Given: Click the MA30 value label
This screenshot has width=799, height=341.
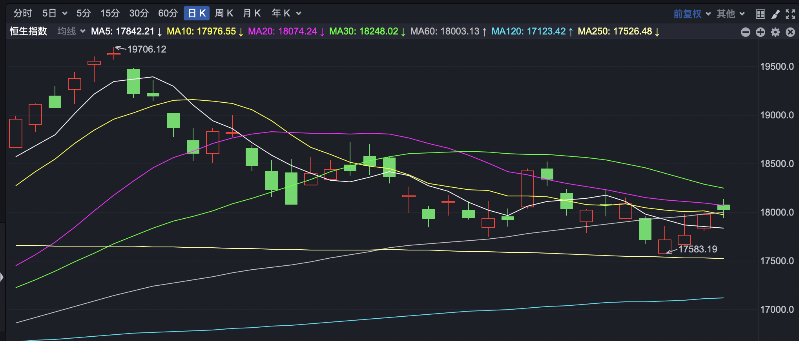Looking at the screenshot, I should [x=367, y=31].
